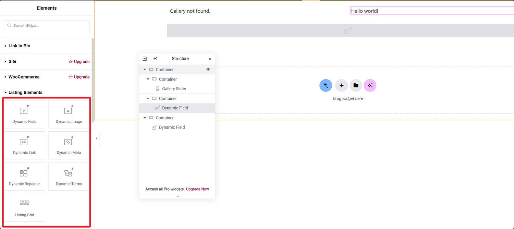Collapse the Container holding Gallery Slider

click(148, 79)
